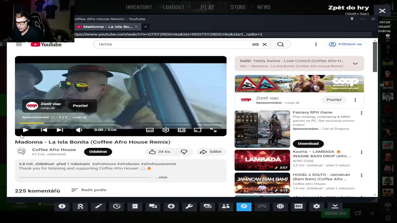The height and width of the screenshot is (223, 397).
Task: Open a new overlay browser tab
Action: pyautogui.click(x=145, y=27)
